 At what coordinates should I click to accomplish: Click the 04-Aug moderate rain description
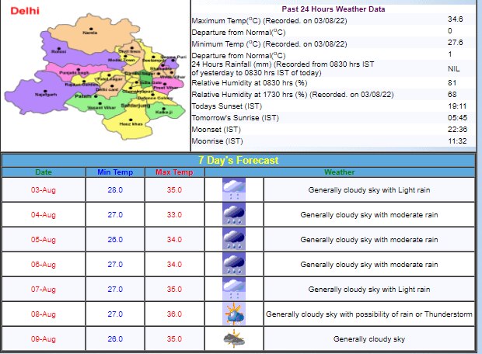point(369,214)
